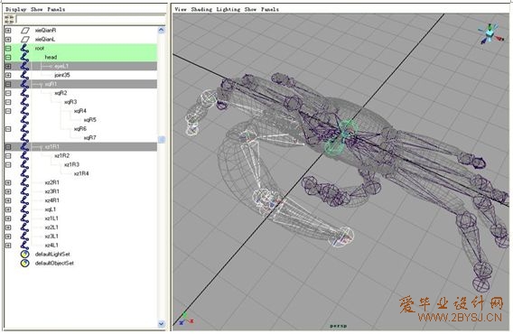Select the joint35 item in the outliner
The height and width of the screenshot is (334, 513).
click(62, 75)
